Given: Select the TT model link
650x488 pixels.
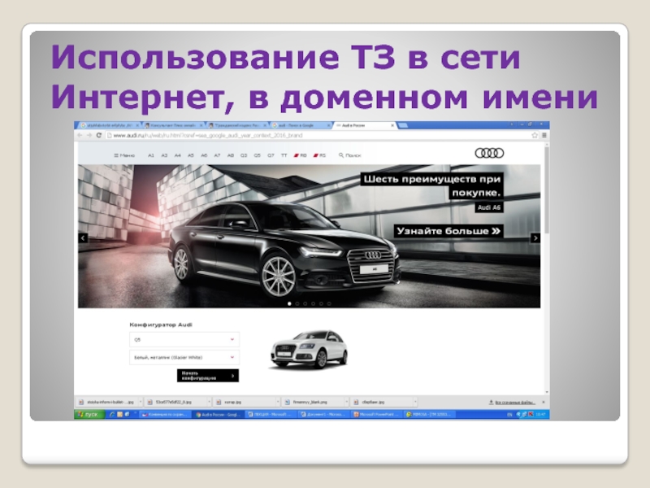Looking at the screenshot, I should (284, 155).
